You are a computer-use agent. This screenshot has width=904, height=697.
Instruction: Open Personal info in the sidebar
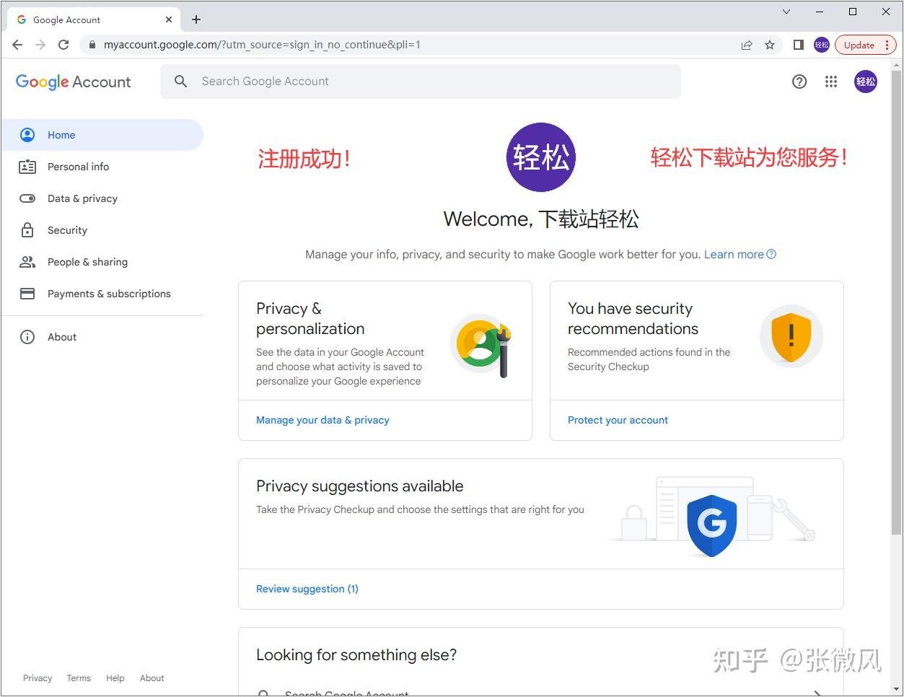[102, 167]
